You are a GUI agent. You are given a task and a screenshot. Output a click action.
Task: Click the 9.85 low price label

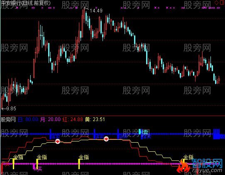[11, 109]
